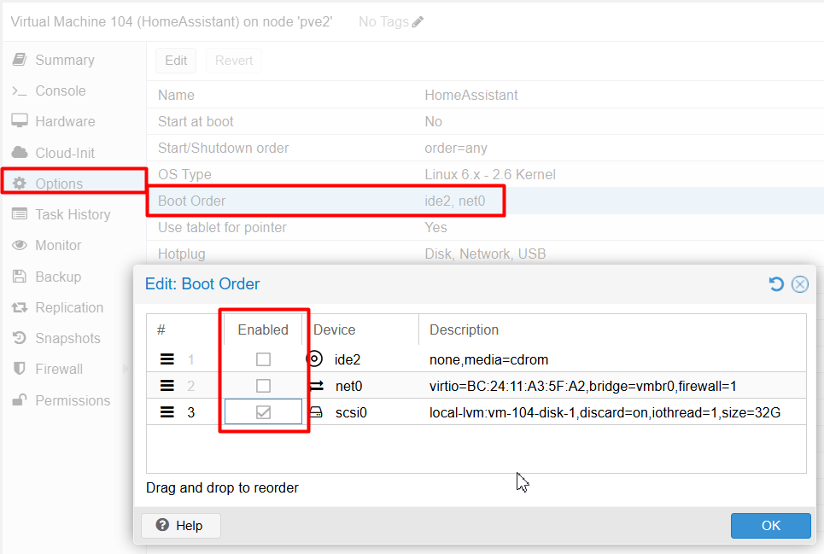
Task: Enable the ide2 boot device checkbox
Action: tap(263, 359)
